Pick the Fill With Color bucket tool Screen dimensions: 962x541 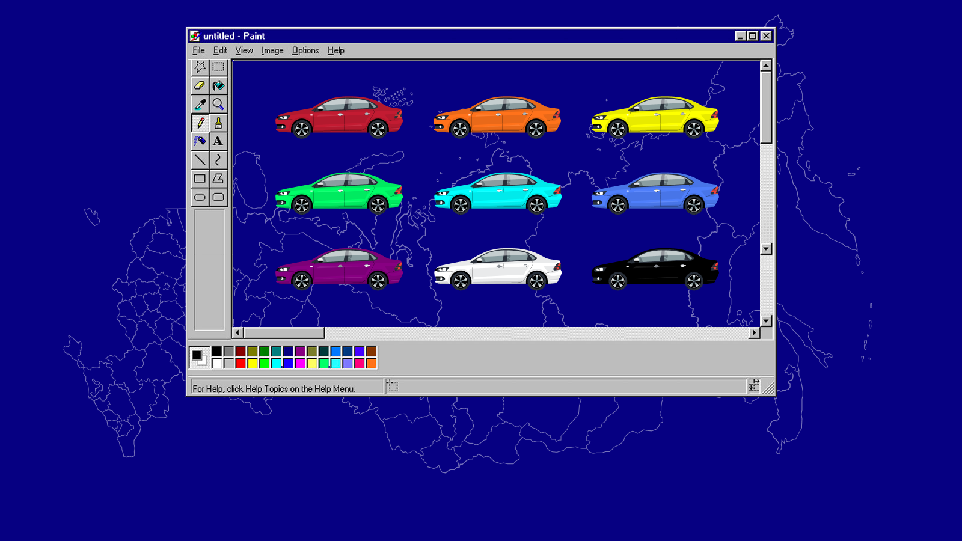(x=218, y=85)
